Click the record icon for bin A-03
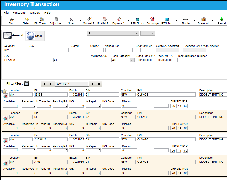Image resolution: width=227 pixels, height=180 pixels. coord(5,163)
